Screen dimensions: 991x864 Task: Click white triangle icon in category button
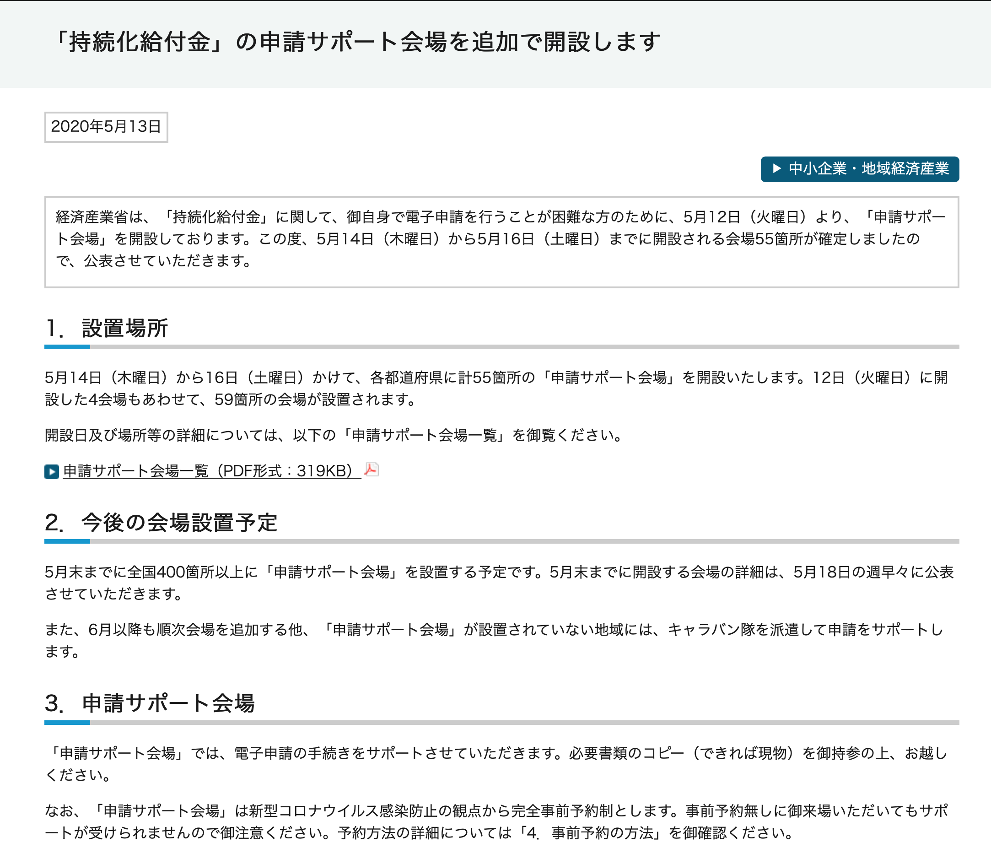(776, 168)
